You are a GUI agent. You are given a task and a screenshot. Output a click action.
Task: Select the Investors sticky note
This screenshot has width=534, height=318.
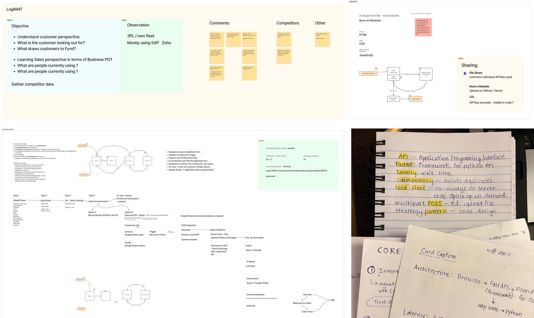(x=217, y=39)
